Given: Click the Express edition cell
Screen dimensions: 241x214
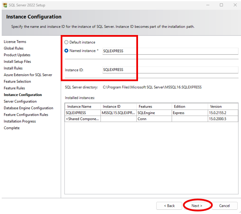Looking at the screenshot, I should point(190,113).
